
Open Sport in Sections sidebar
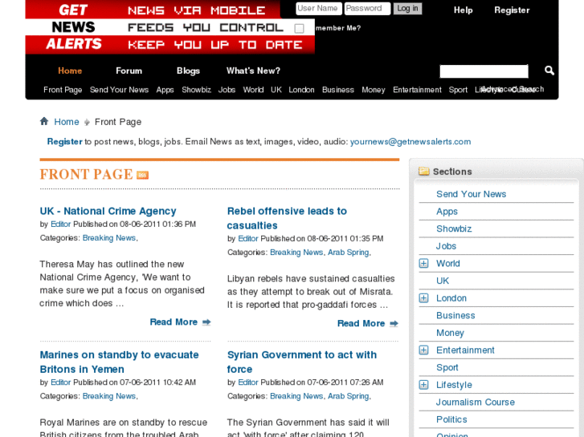(447, 367)
